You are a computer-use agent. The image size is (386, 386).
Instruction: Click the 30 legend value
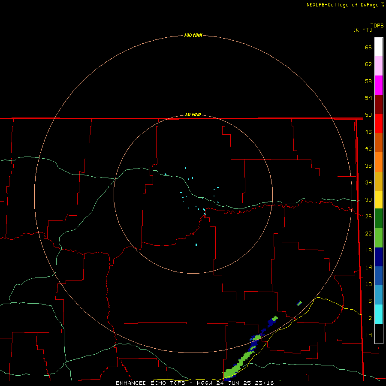tap(368, 199)
